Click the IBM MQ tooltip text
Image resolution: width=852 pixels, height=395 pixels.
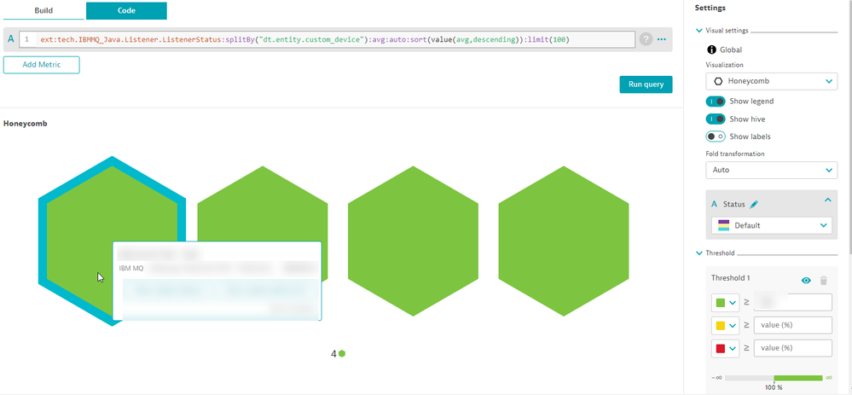click(x=131, y=268)
